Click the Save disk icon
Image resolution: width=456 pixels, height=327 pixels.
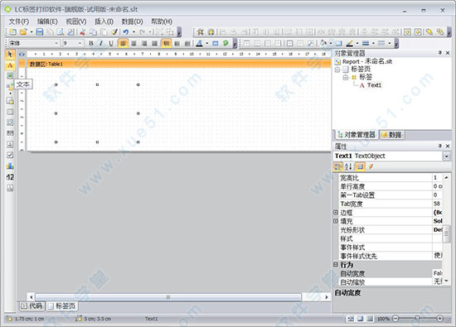click(x=40, y=32)
